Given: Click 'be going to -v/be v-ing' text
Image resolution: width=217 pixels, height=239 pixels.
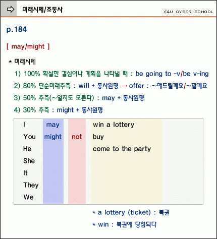Looking at the screenshot, I should [172, 74].
